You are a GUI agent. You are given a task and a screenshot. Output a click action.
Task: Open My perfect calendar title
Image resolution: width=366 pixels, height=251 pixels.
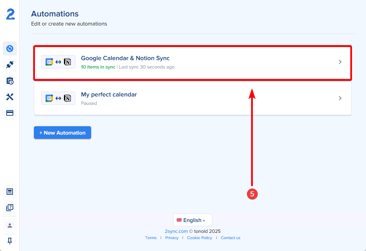coord(109,95)
